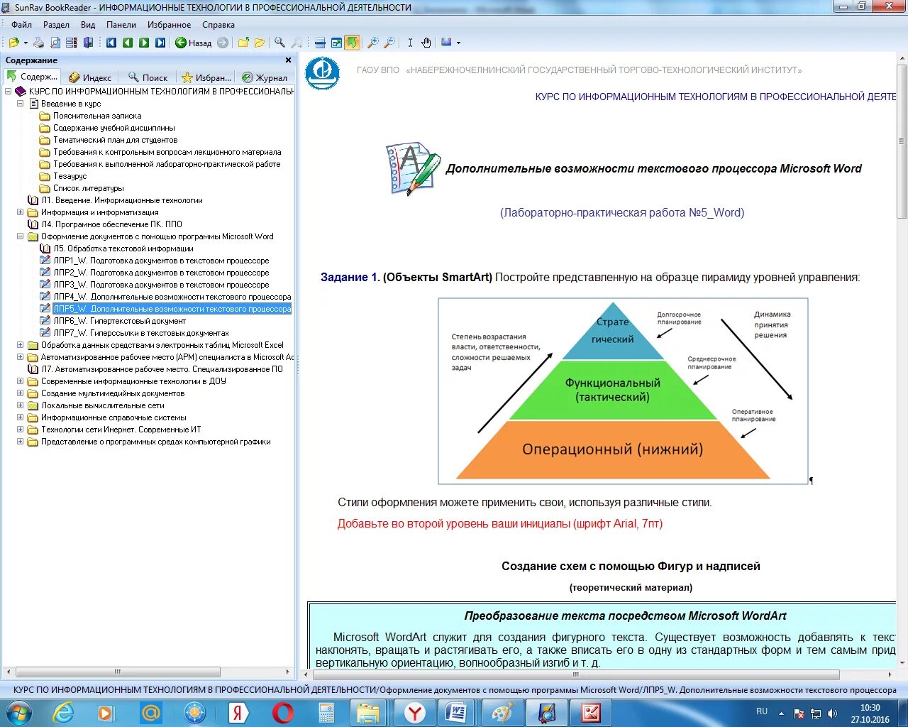Viewport: 908px width, 727px height.
Task: Expand the Информация и информатизация node
Action: coord(21,212)
